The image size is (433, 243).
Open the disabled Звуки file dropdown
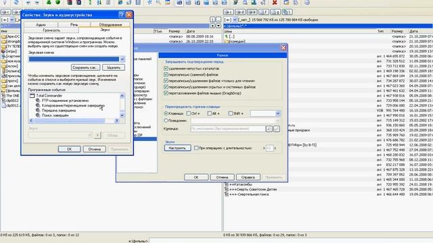pyautogui.click(x=89, y=135)
